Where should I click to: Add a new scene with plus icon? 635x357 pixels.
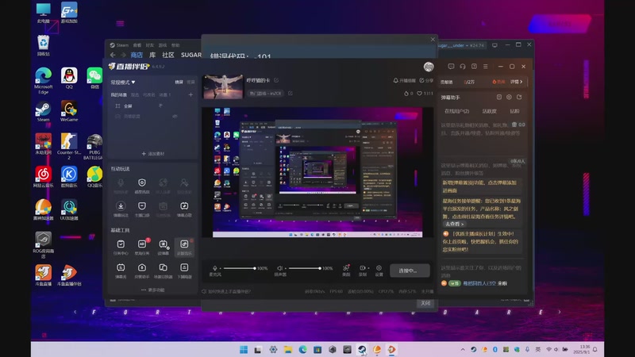coord(190,94)
